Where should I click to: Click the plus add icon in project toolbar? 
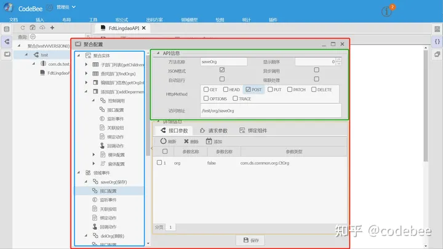(x=52, y=28)
